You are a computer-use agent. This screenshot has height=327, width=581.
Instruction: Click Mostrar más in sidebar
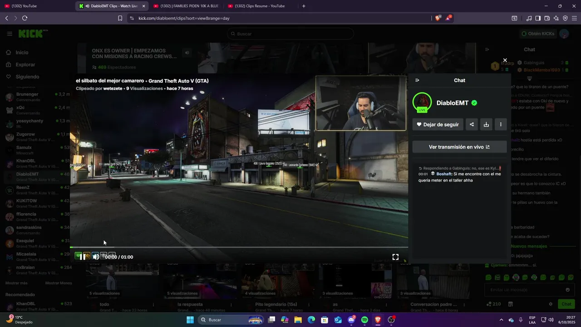point(16,283)
